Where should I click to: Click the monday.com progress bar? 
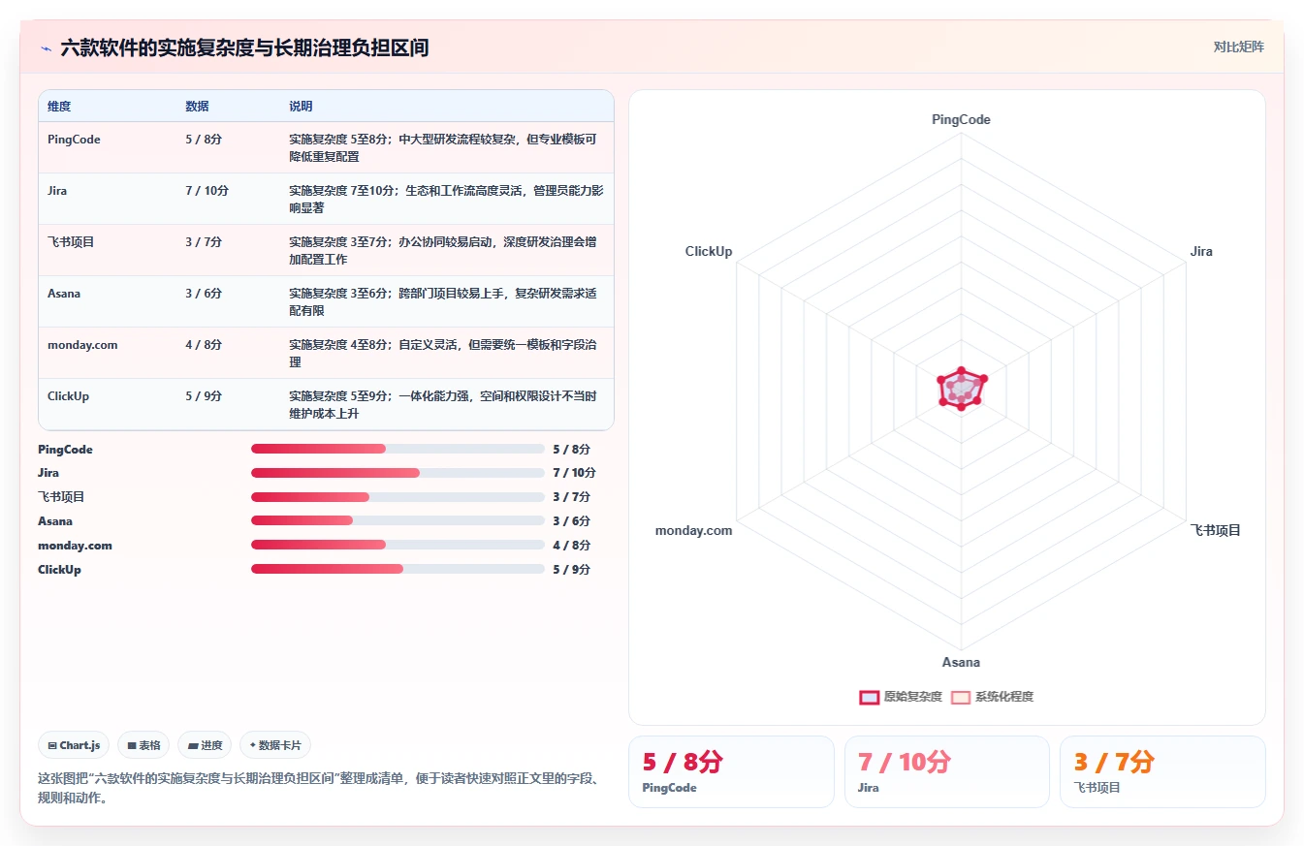click(x=398, y=546)
